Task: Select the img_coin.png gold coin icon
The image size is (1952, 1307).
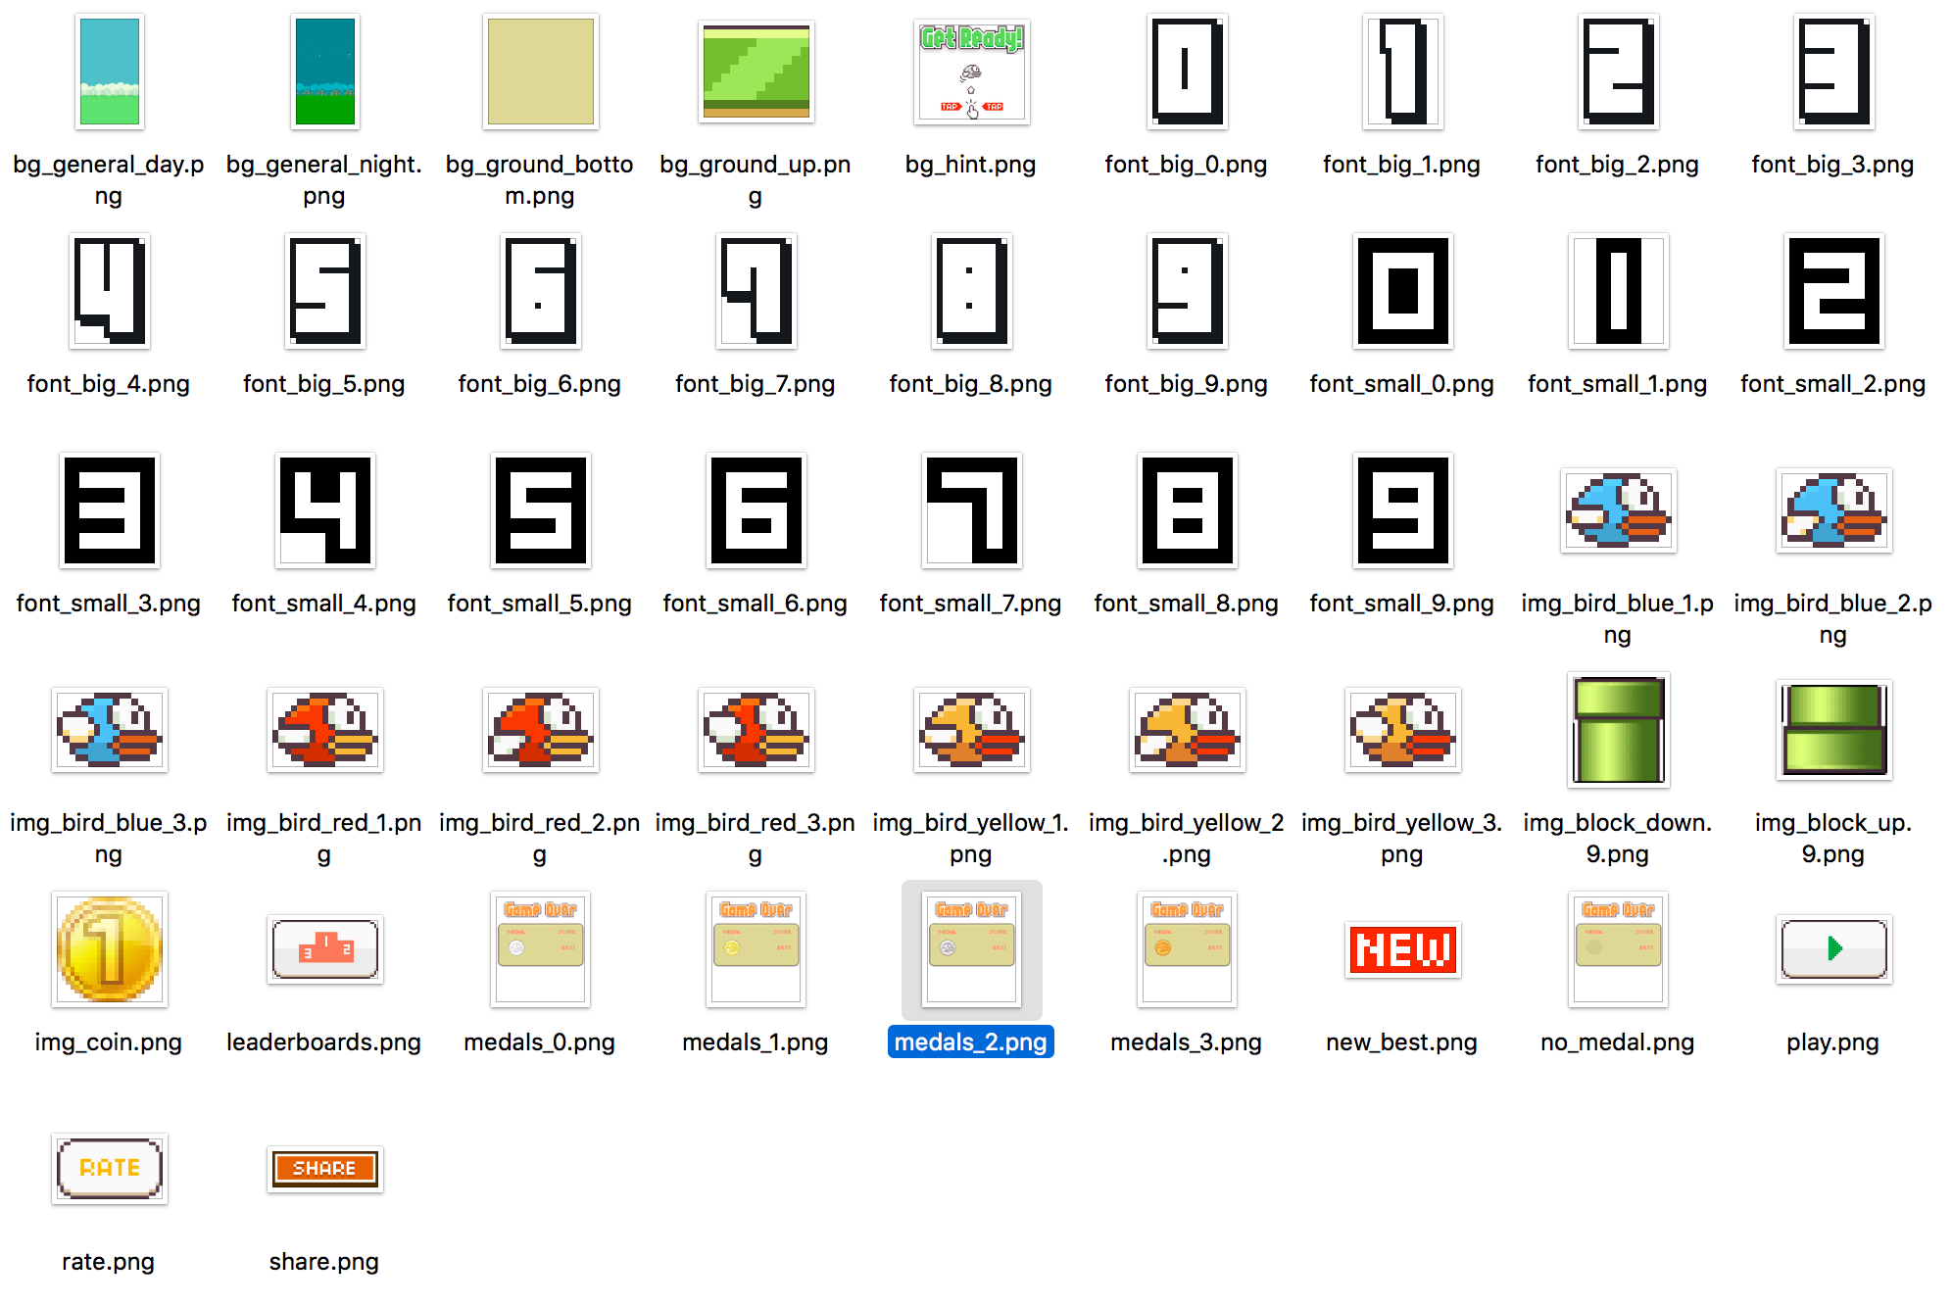Action: 109,949
